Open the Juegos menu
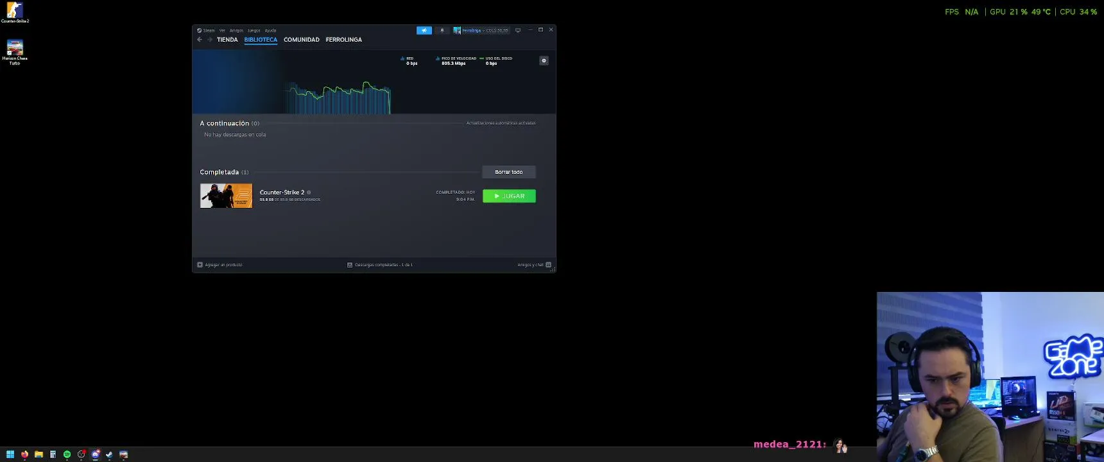Screen dimensions: 1104x462 tap(254, 30)
